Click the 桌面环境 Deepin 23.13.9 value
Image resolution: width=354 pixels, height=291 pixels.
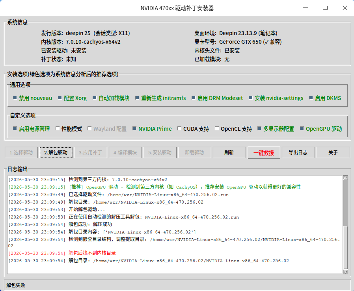(248, 33)
